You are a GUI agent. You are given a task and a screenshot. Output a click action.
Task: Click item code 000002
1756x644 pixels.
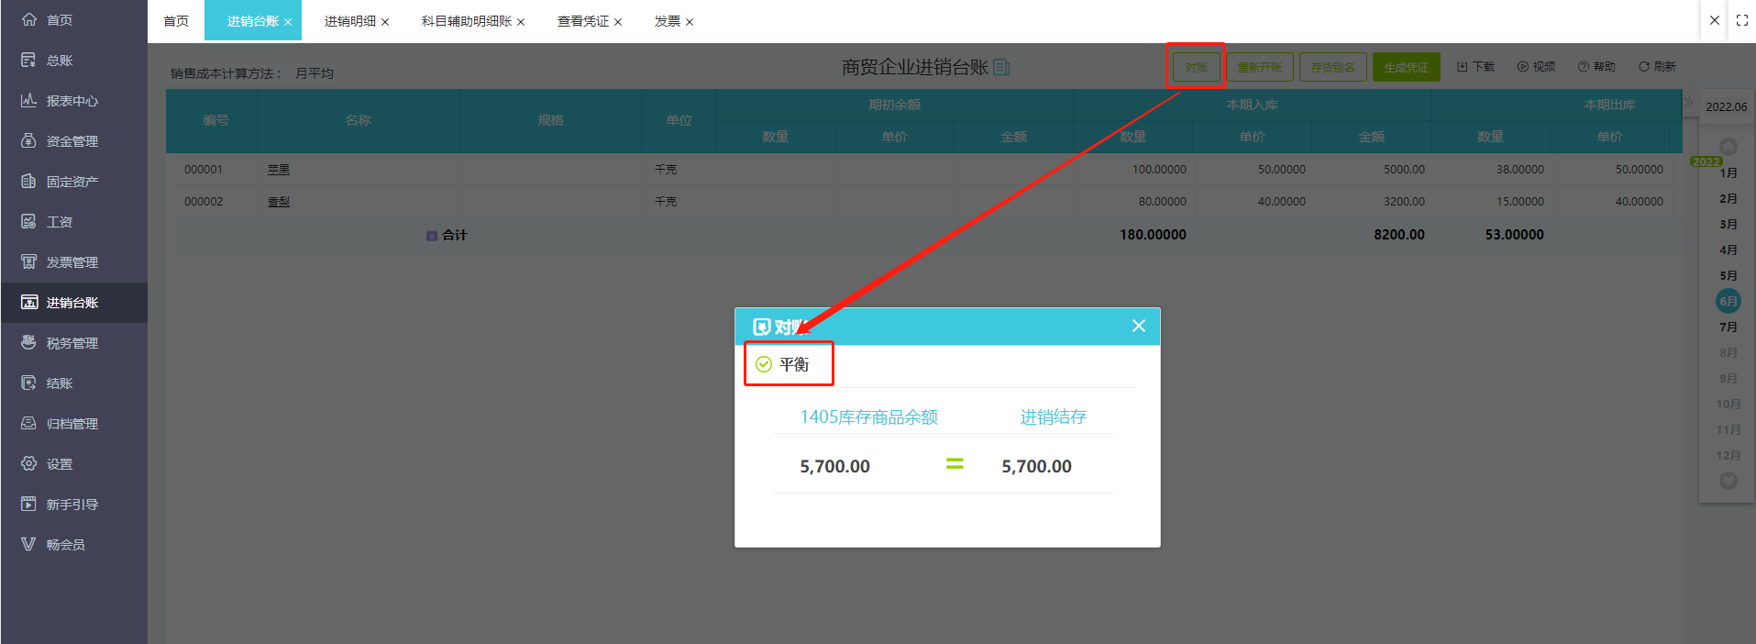pyautogui.click(x=204, y=202)
